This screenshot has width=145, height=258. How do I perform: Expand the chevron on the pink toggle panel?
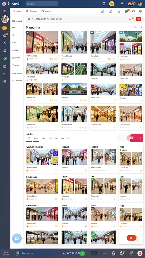click(140, 138)
